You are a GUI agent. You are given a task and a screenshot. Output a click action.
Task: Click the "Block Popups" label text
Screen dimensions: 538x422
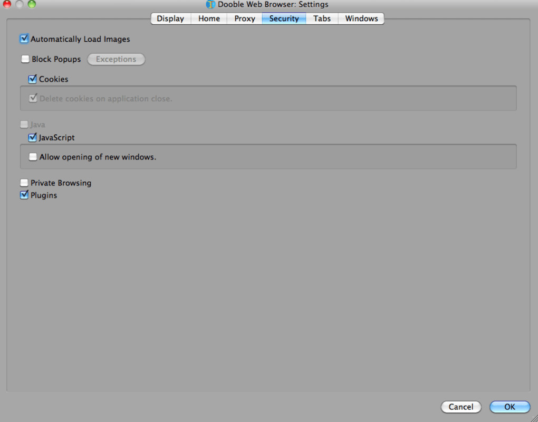56,59
